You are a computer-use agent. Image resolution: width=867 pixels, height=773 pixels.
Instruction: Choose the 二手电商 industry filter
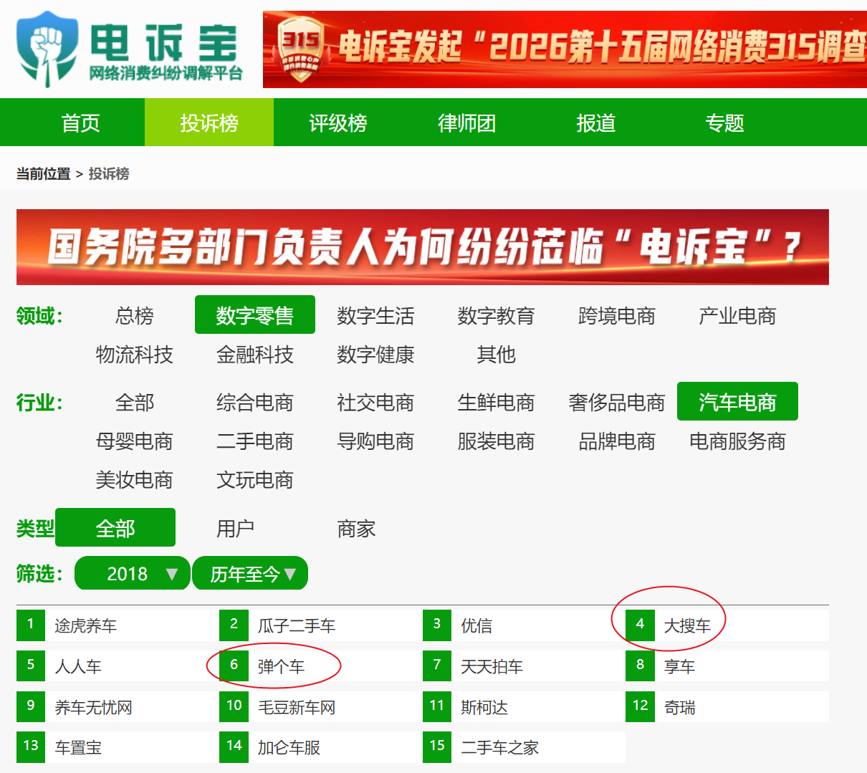coord(254,441)
